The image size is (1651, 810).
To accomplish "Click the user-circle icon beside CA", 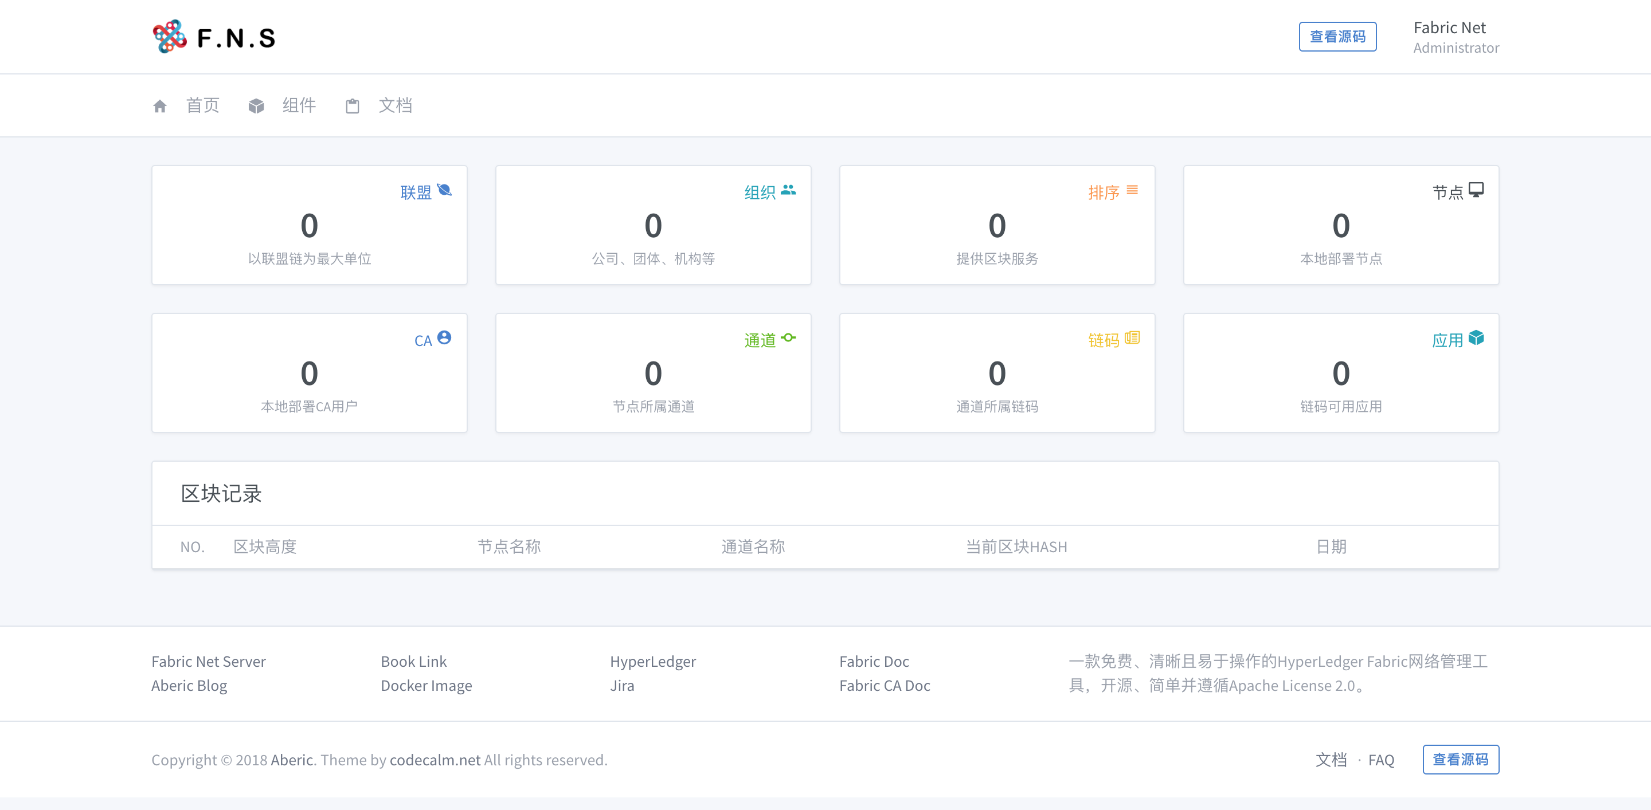I will coord(444,338).
